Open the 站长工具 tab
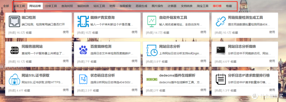286x102 pixels. (99, 6)
